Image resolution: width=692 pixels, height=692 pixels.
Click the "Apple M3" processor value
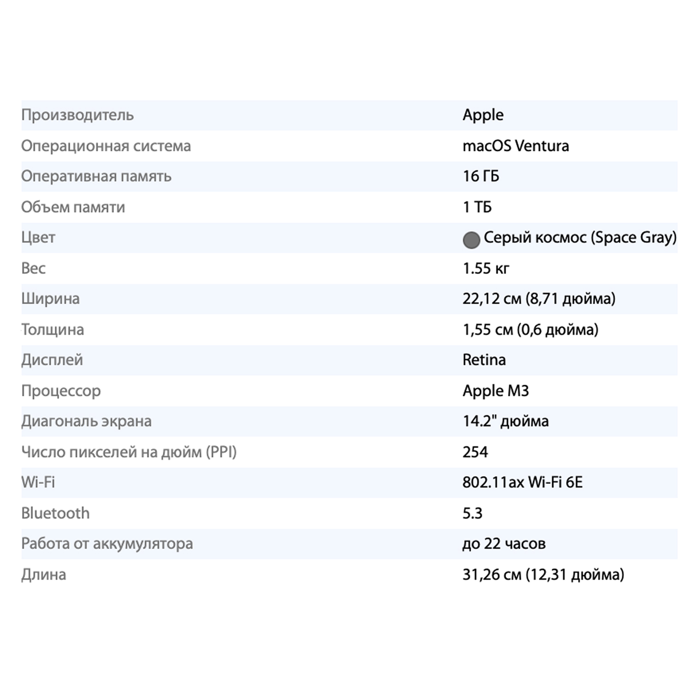point(495,391)
